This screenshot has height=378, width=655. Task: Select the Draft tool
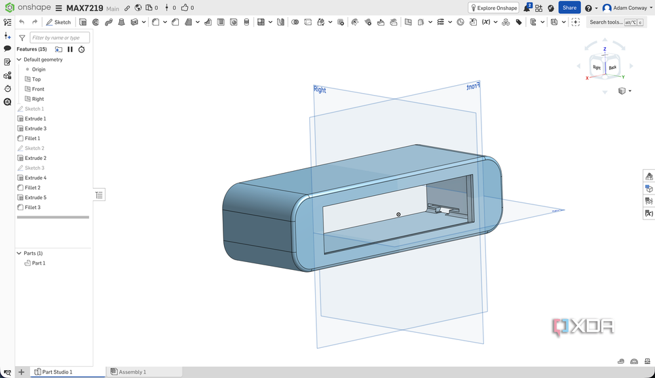189,22
